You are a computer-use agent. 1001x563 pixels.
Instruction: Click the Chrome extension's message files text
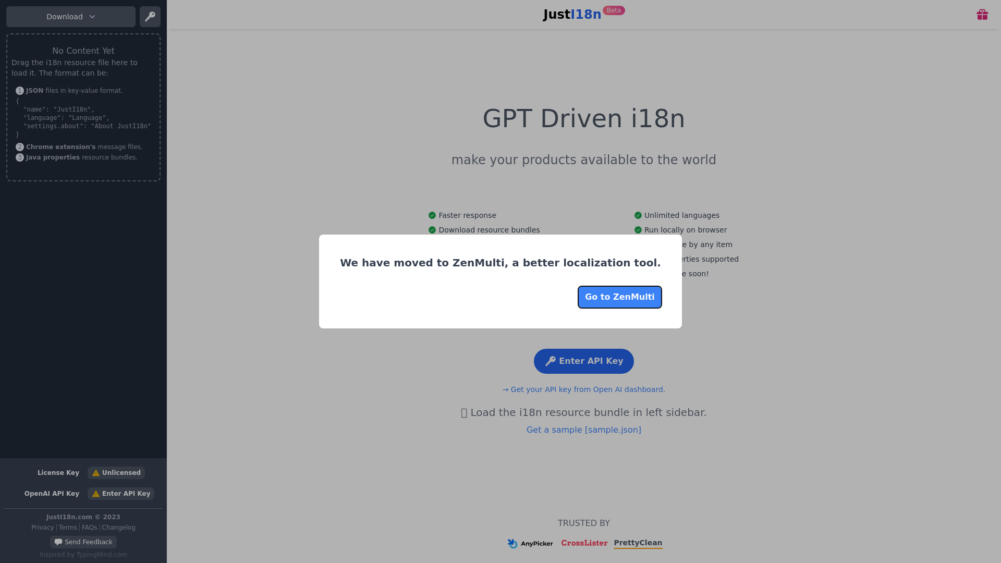[84, 147]
